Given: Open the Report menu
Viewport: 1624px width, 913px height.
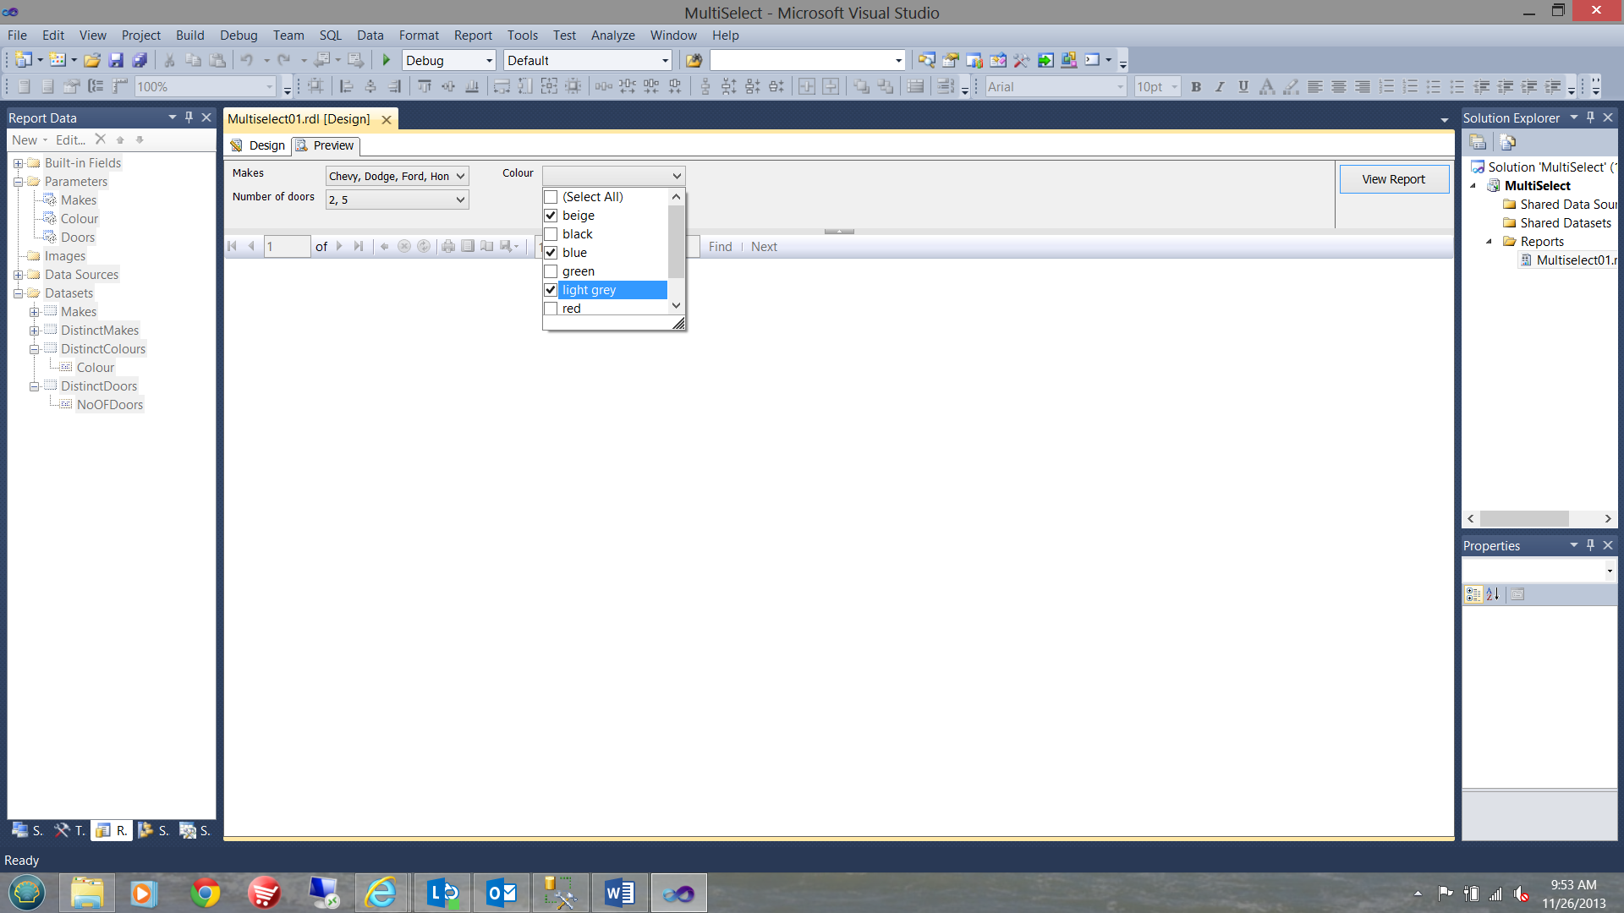Looking at the screenshot, I should point(472,35).
